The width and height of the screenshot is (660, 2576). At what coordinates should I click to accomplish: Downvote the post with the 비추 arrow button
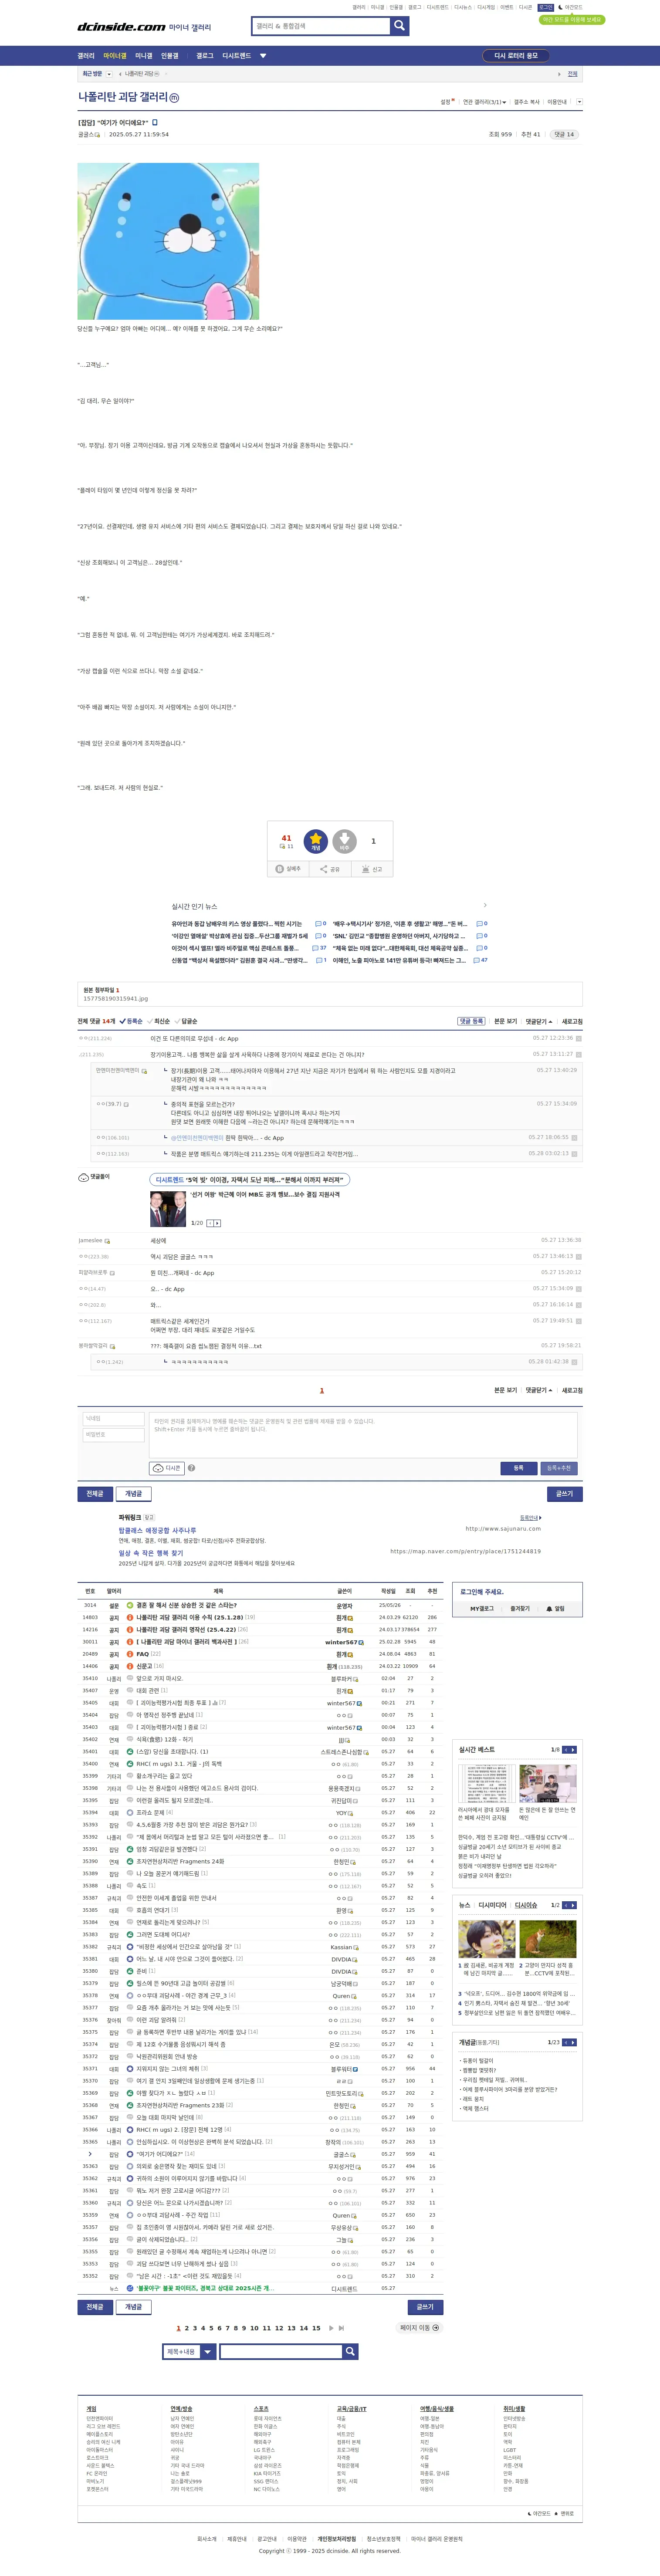tap(344, 841)
